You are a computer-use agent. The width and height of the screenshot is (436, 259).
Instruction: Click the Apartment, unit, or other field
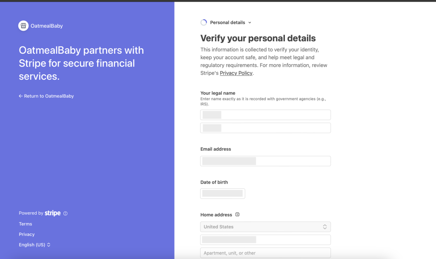pos(265,253)
